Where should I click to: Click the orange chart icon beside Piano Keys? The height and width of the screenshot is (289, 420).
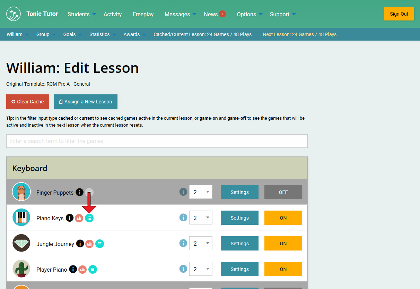click(79, 218)
